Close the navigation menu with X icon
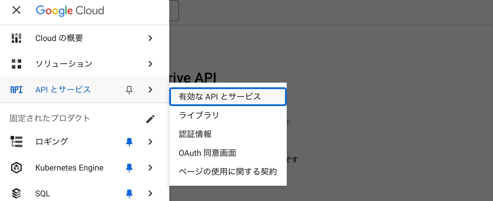 (16, 10)
